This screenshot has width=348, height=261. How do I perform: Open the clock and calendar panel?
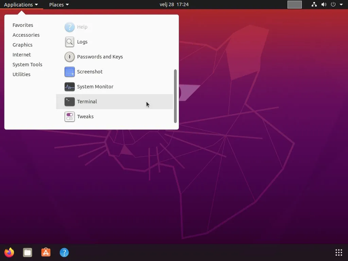(174, 4)
